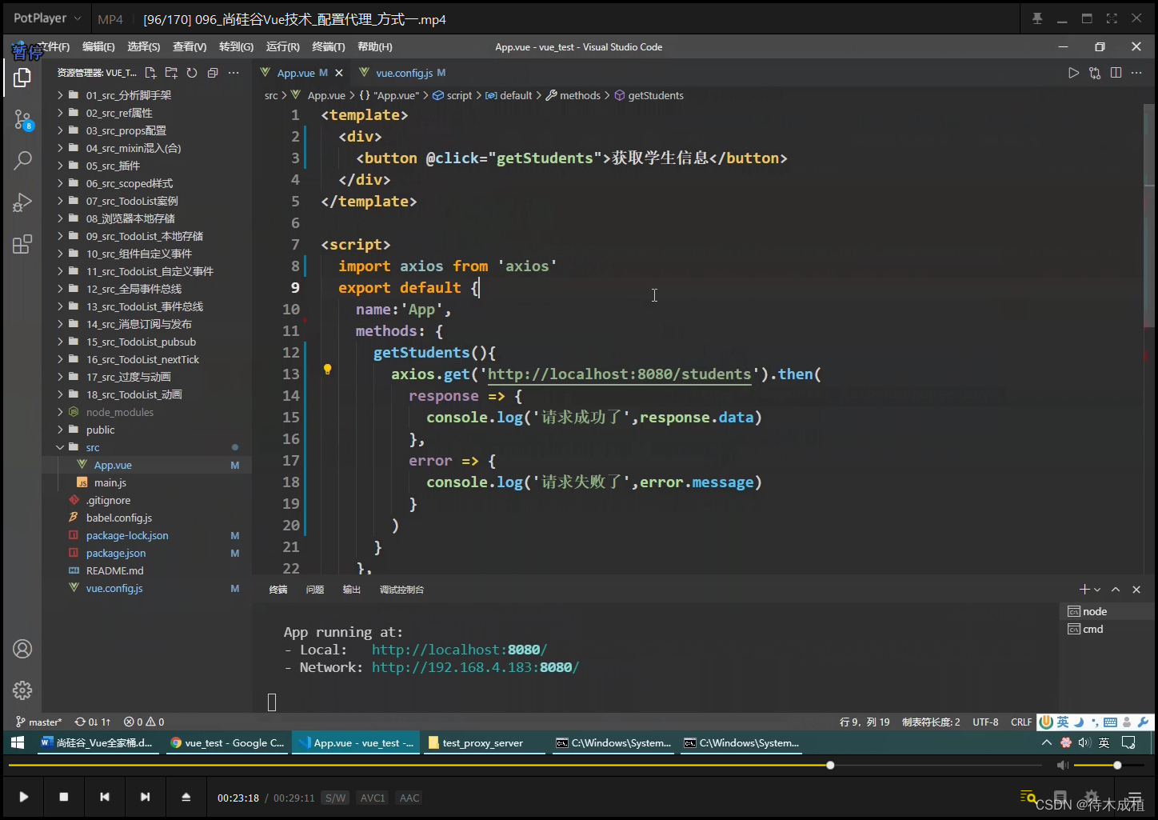Click PotPlayer video seek bar handle
Viewport: 1158px width, 820px height.
click(x=830, y=766)
